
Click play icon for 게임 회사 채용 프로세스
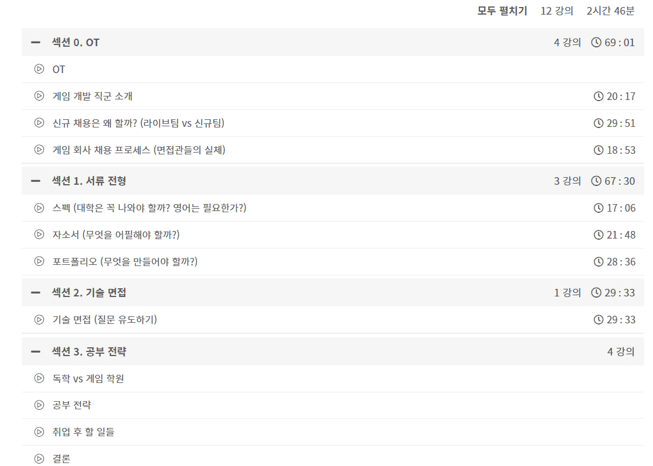pyautogui.click(x=39, y=150)
